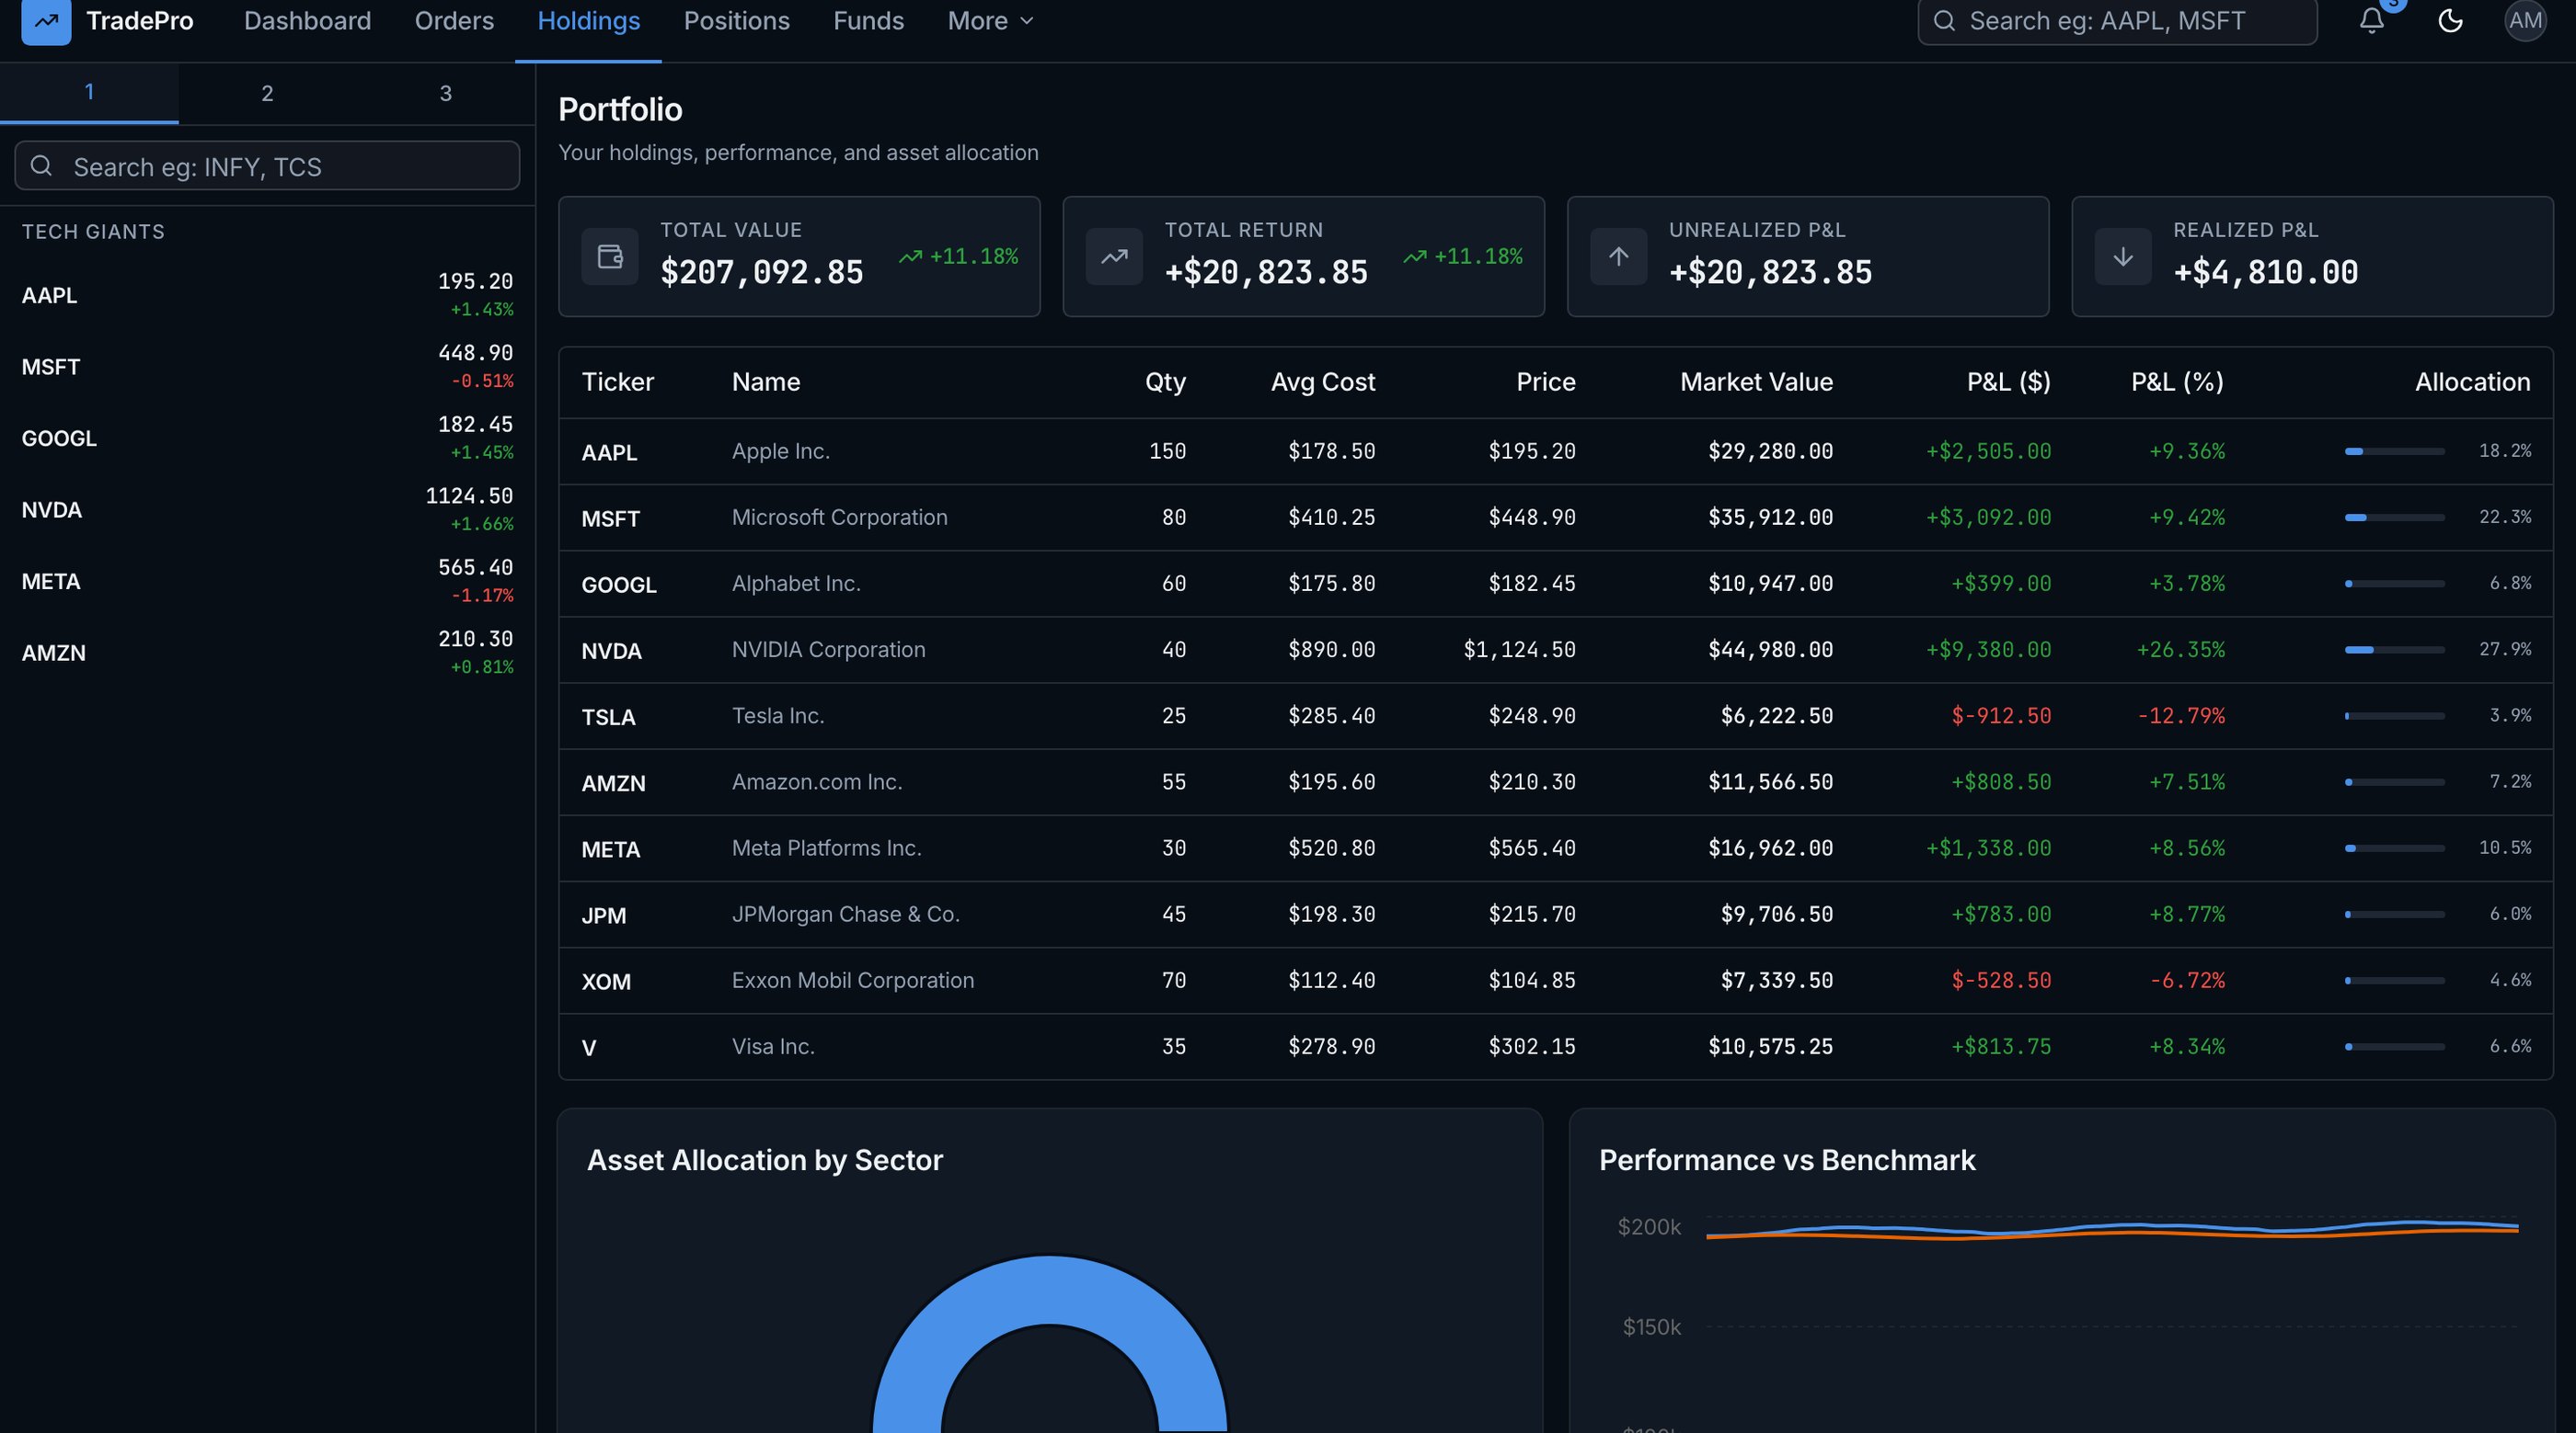Screen dimensions: 2576x1433
Task: Click the Allocation column header
Action: 2472,381
